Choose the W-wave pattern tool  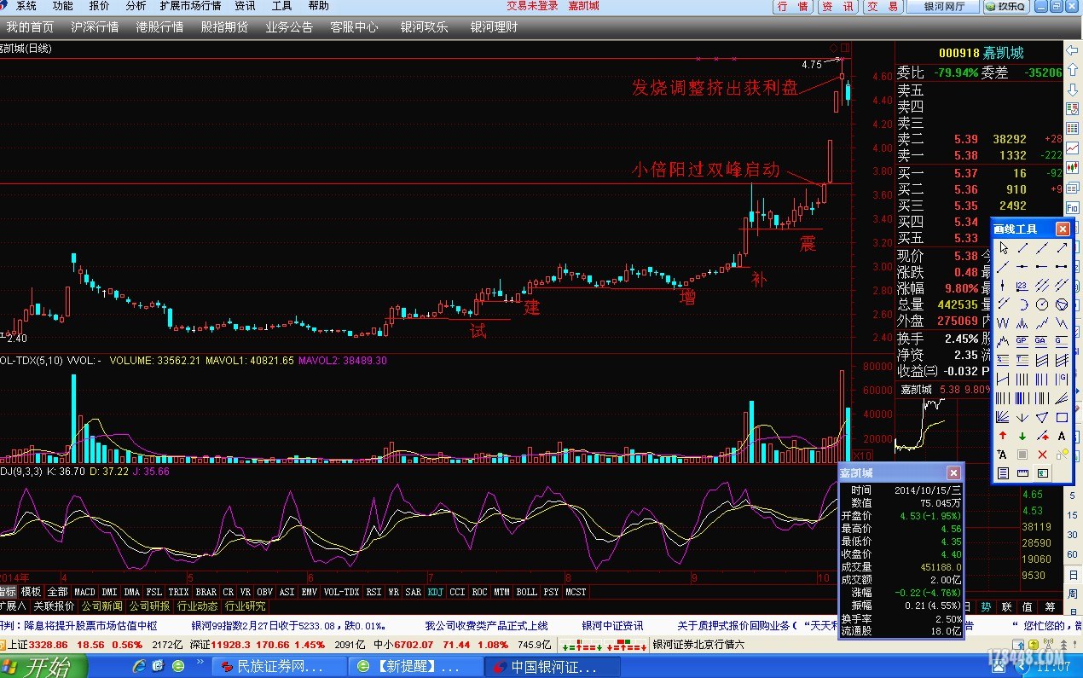1003,323
